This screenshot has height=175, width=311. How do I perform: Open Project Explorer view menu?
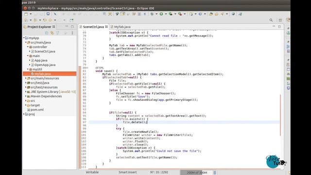(x=72, y=33)
